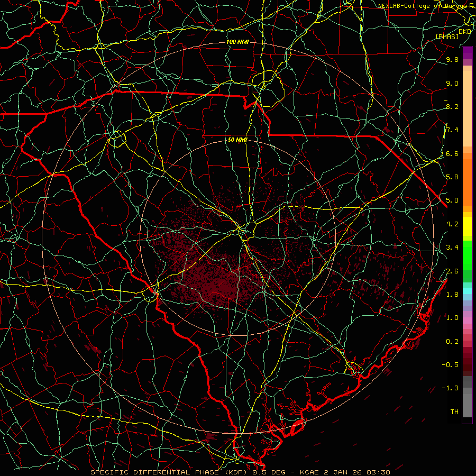
Task: Click the light peach segment of the color bar
Action: pos(467,108)
